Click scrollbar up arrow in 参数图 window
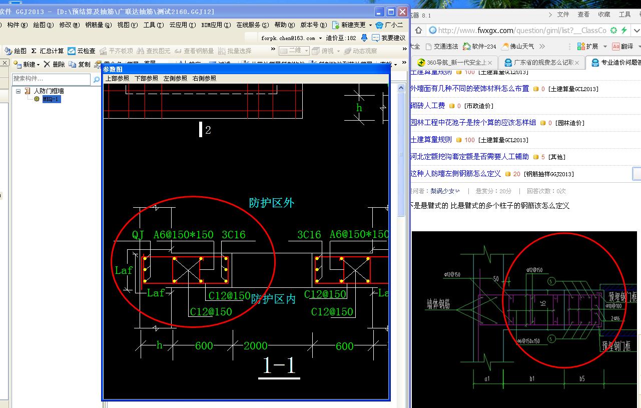Screen dimensions: 641x408 [x=401, y=88]
